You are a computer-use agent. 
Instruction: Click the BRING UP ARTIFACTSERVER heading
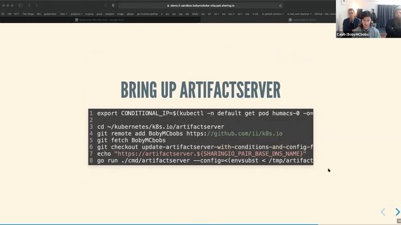pos(200,90)
